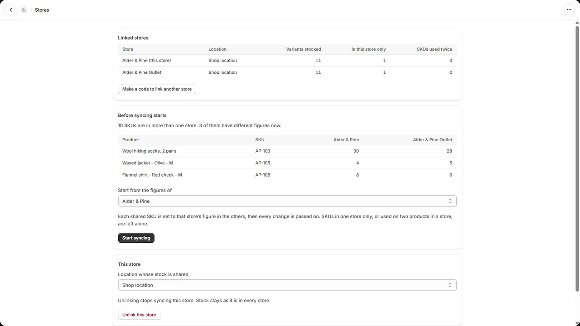Click the Outlet figure 28 for wool socks
Image resolution: width=580 pixels, height=326 pixels.
449,151
